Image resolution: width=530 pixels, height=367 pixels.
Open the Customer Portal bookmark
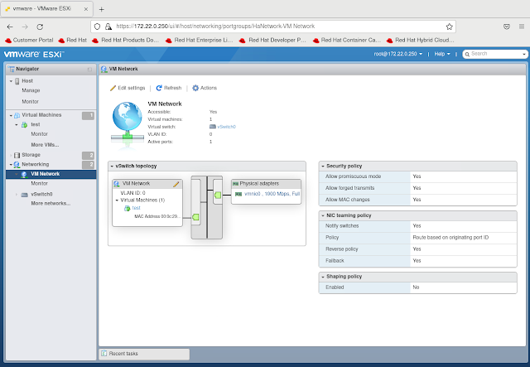tap(29, 41)
